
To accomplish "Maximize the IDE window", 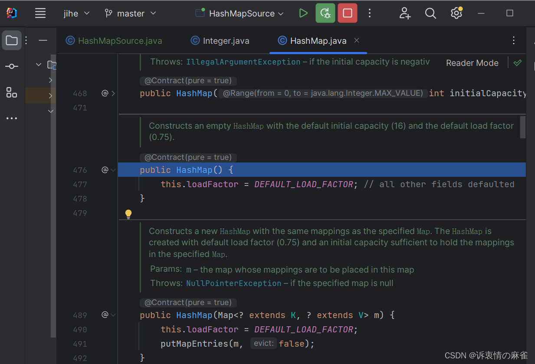I will coord(510,13).
